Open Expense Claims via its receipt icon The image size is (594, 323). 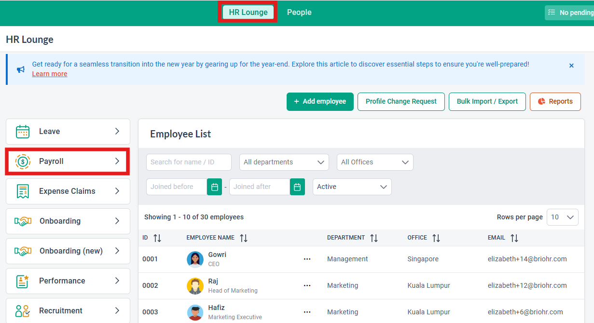pos(21,191)
